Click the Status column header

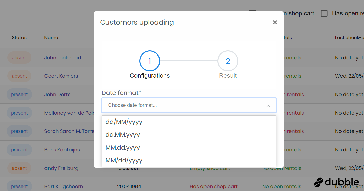[19, 38]
